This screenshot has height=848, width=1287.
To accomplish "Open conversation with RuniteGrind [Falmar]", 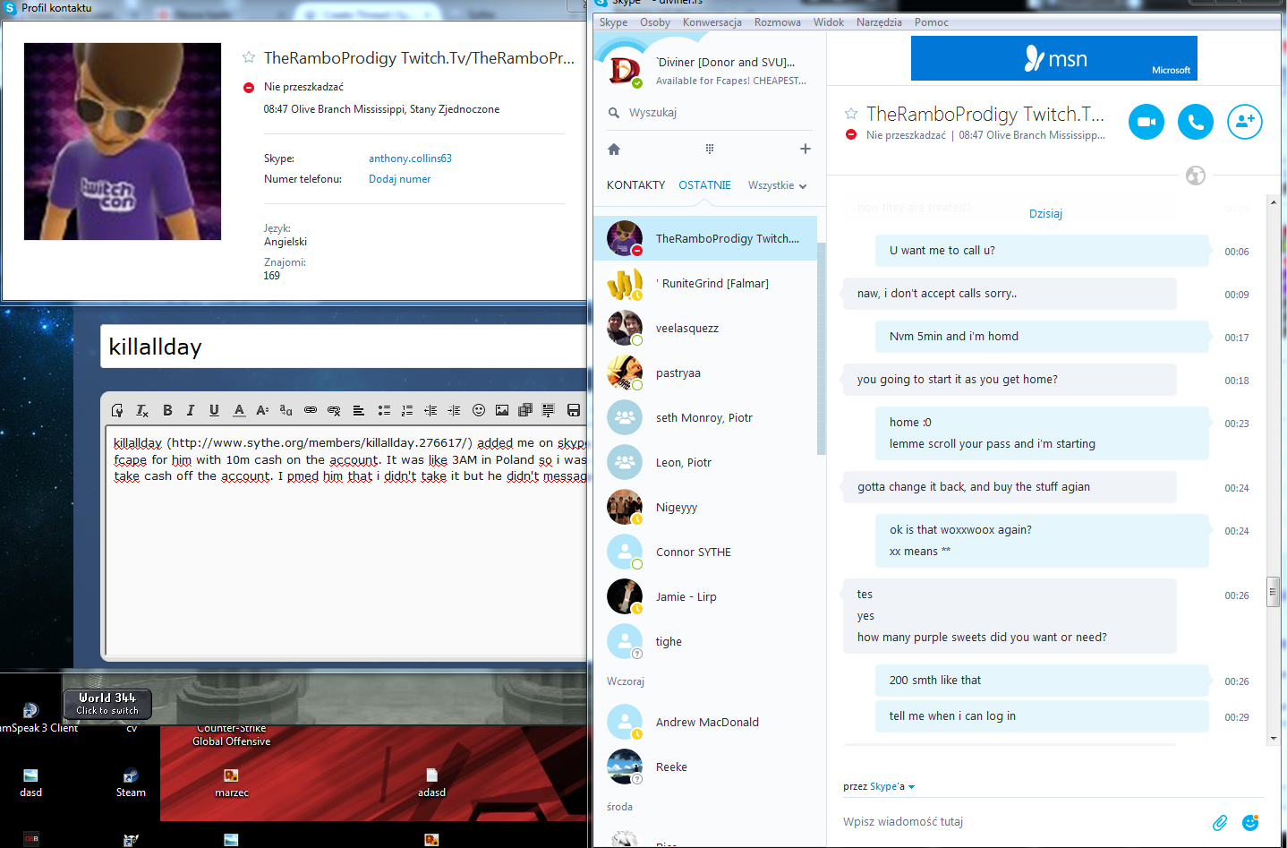I will pyautogui.click(x=705, y=283).
